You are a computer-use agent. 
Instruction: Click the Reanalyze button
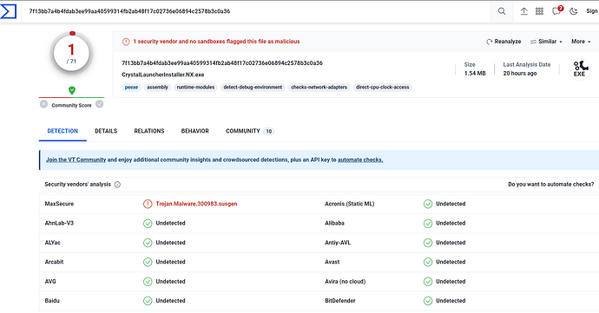(504, 42)
